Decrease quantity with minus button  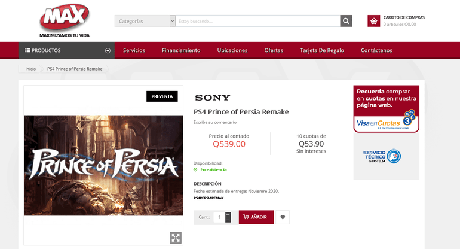(x=228, y=220)
